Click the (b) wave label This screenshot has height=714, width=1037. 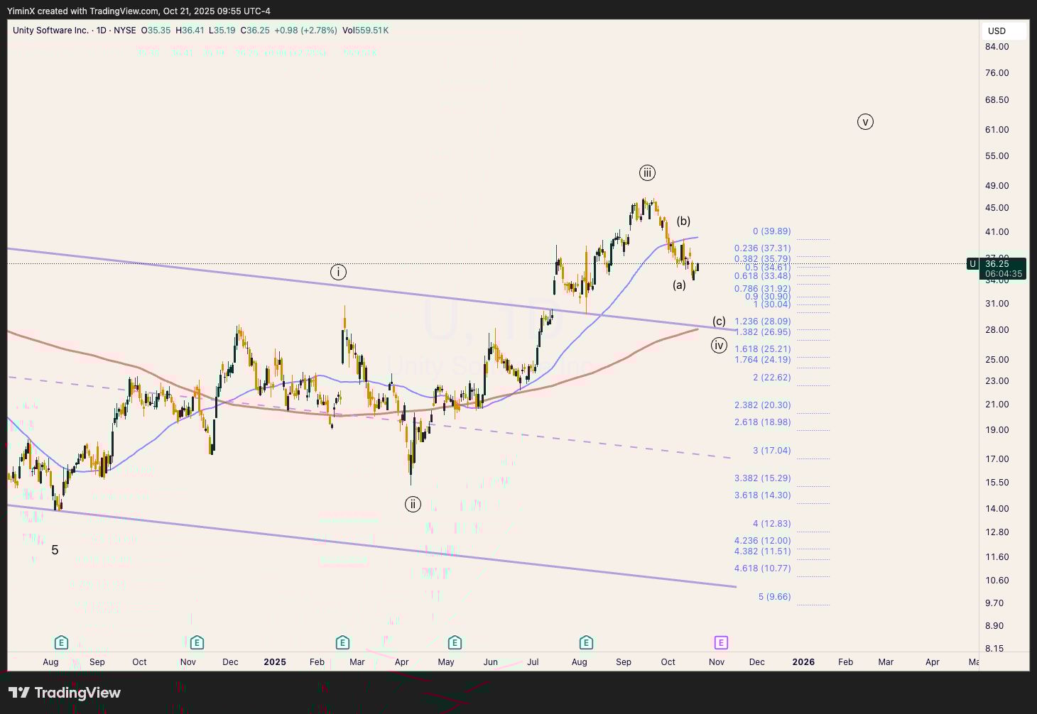pos(683,221)
